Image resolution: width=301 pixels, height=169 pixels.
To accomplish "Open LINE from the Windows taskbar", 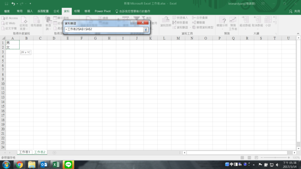I will (69, 164).
